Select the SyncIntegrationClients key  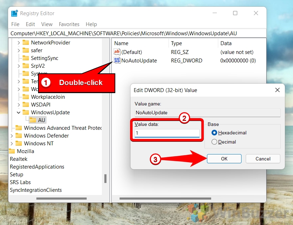(36, 190)
